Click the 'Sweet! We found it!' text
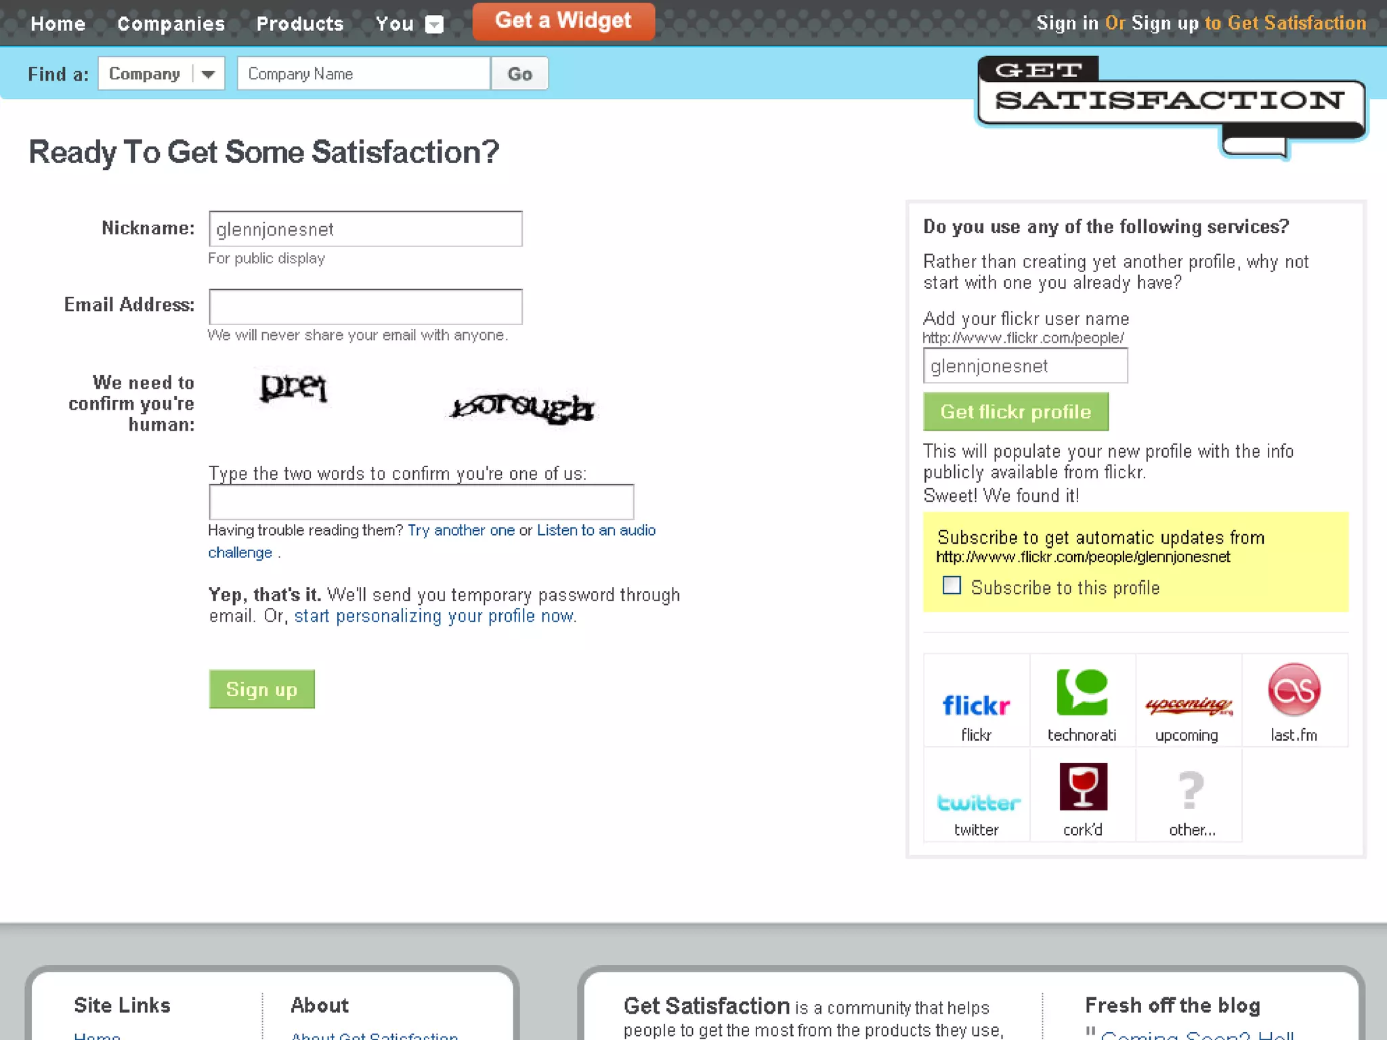1387x1040 pixels. 1001,496
